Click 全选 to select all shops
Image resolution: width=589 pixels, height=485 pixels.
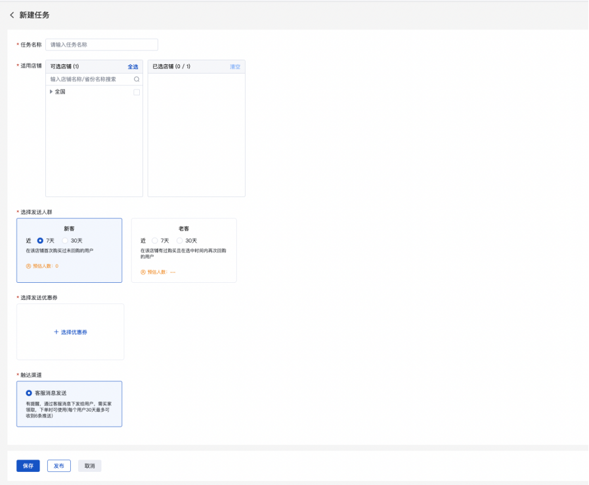(133, 67)
